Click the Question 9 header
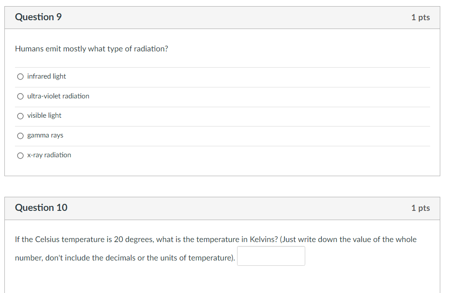This screenshot has width=464, height=293. click(x=39, y=17)
